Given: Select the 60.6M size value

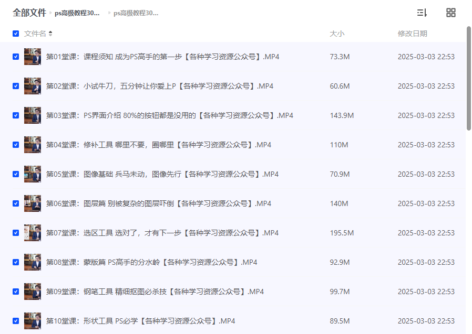Looking at the screenshot, I should coord(340,86).
